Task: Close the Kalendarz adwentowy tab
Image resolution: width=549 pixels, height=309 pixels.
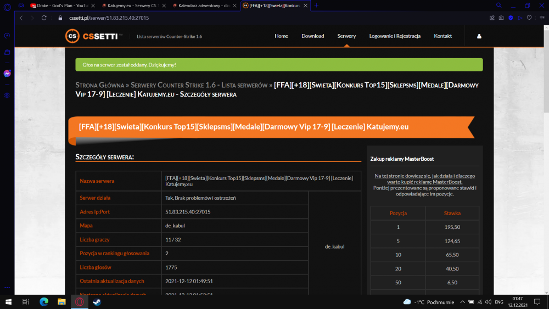Action: tap(234, 5)
